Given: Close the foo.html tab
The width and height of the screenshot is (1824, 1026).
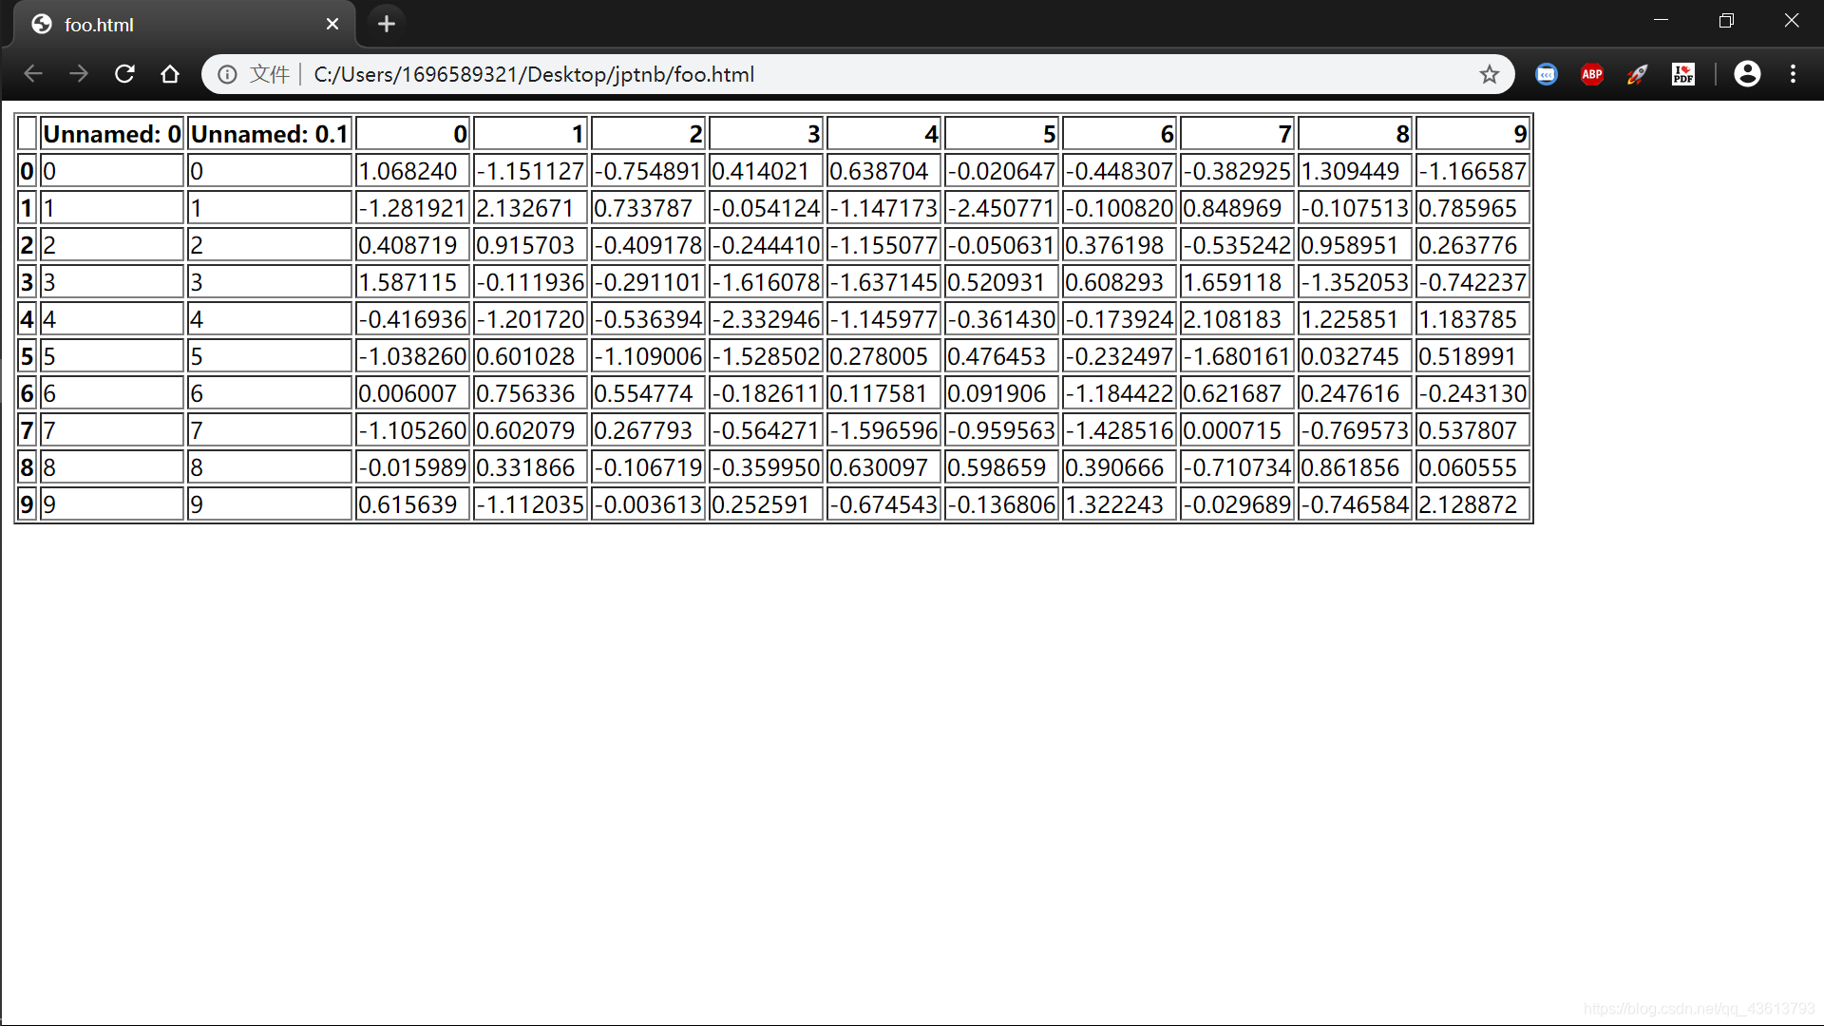Looking at the screenshot, I should pos(332,24).
